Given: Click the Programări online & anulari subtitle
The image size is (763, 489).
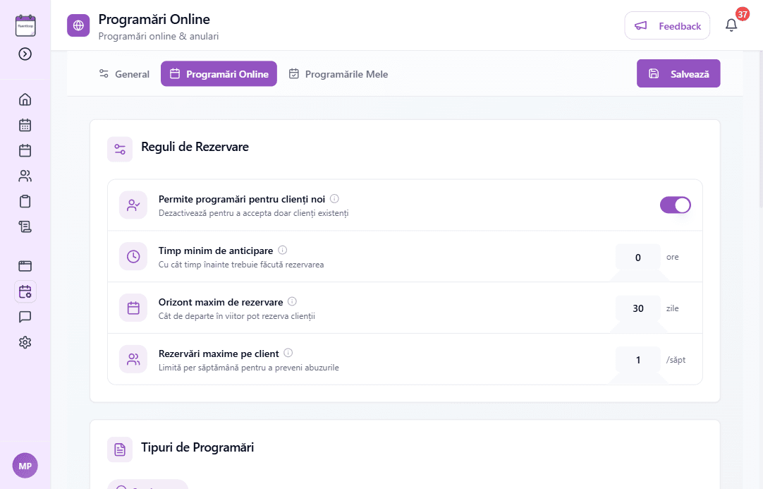Looking at the screenshot, I should click(x=159, y=37).
